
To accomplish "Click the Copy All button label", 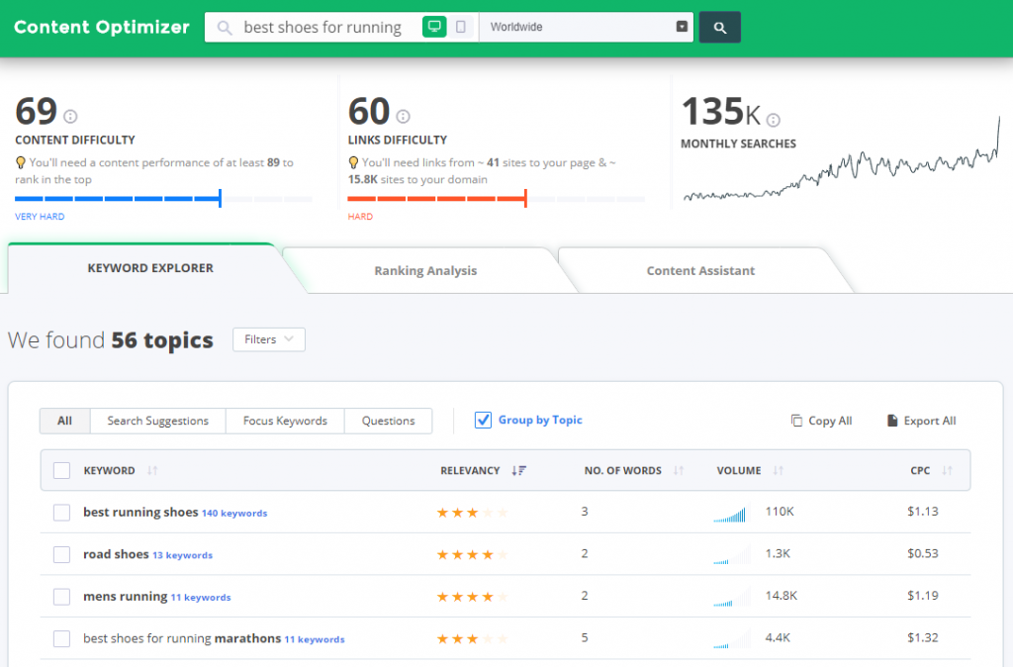I will pos(830,421).
